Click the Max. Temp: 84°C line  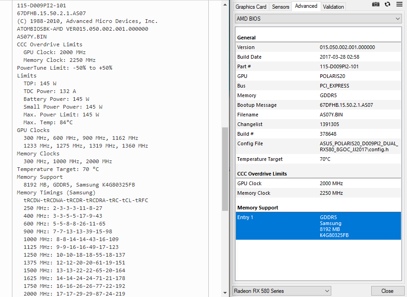click(x=48, y=122)
